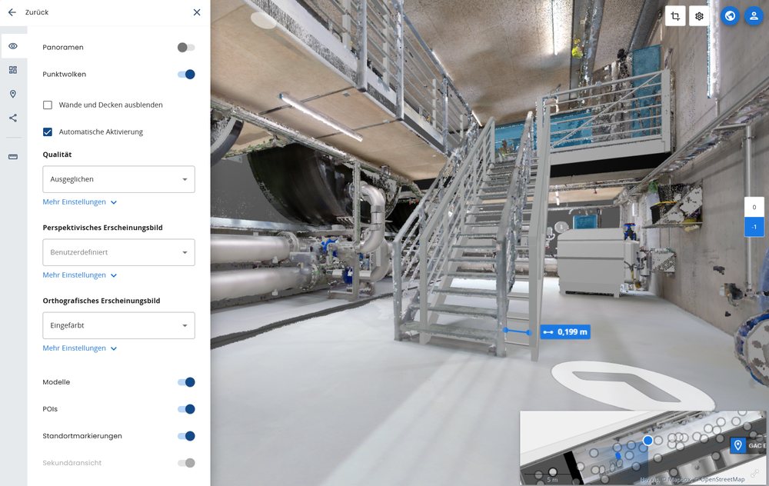Expand Mehr Einstellungen under Orthografisches Erscheinungsbild
This screenshot has height=486, width=769.
pos(79,348)
